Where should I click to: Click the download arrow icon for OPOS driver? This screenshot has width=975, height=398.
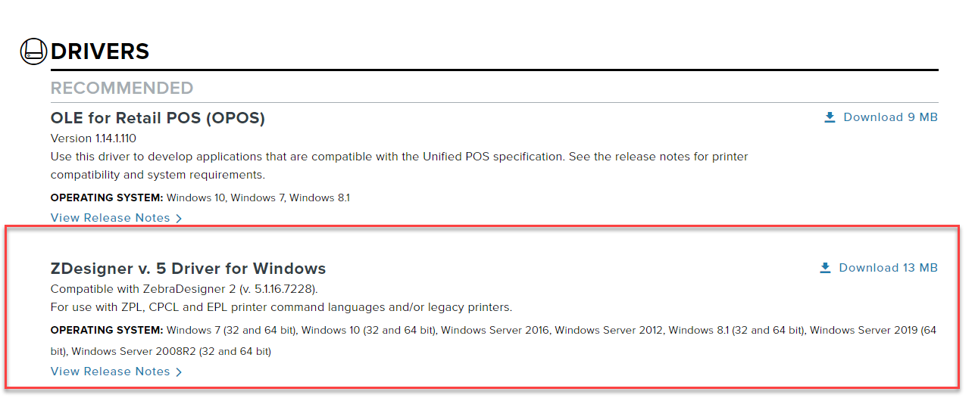click(830, 117)
